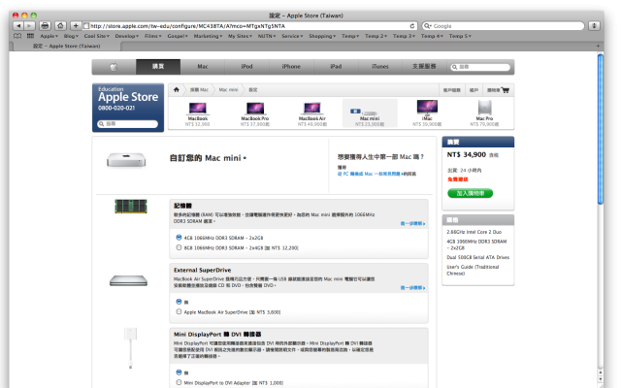Screen dimensions: 621x388
Task: Click the Mini DisplayPort adapter image
Action: coord(130,348)
